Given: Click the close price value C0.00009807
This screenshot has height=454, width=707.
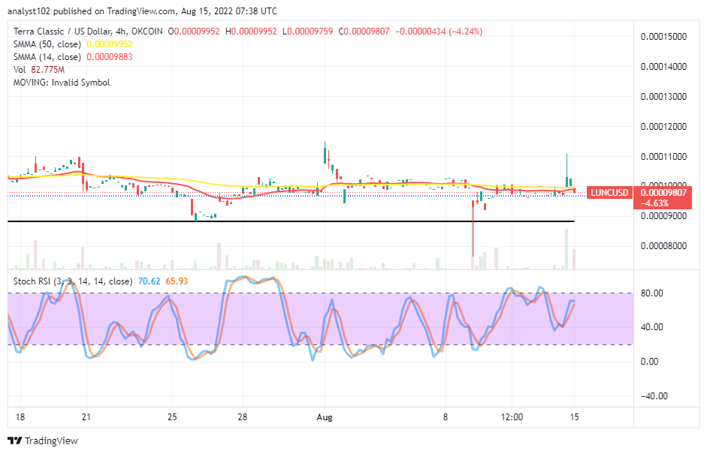Looking at the screenshot, I should [364, 32].
